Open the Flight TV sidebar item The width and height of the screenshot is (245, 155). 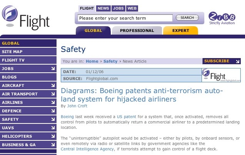28,60
